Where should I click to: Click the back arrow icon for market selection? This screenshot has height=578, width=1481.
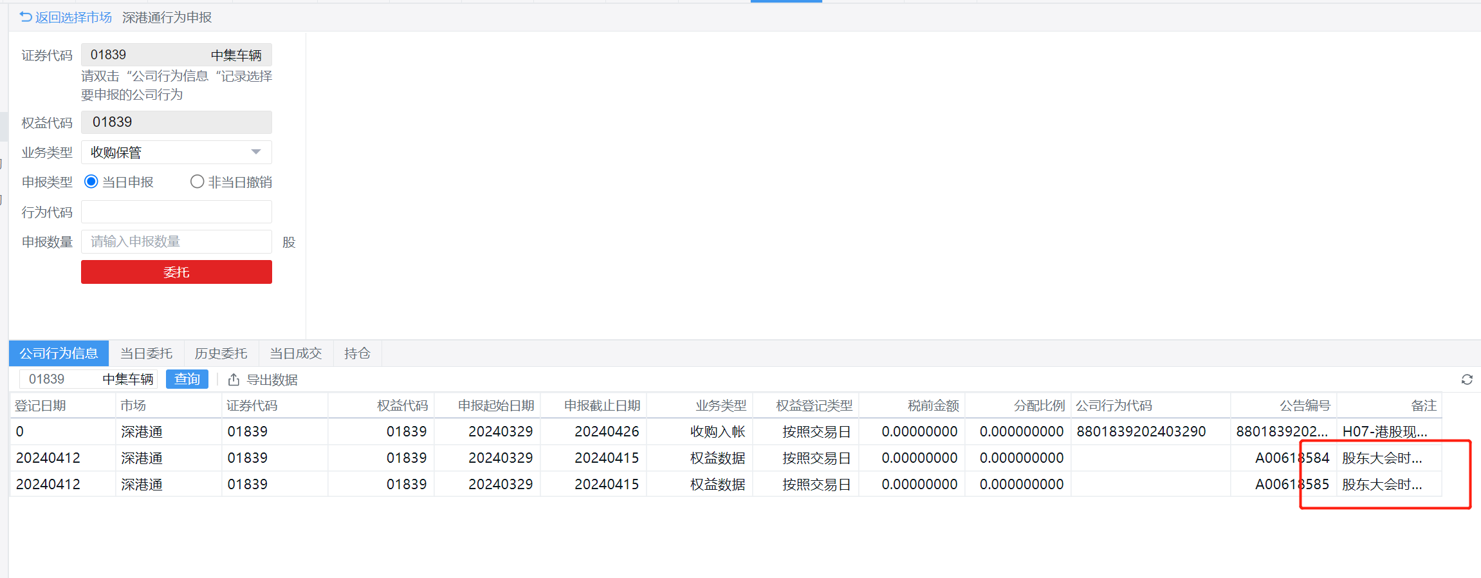pos(26,17)
